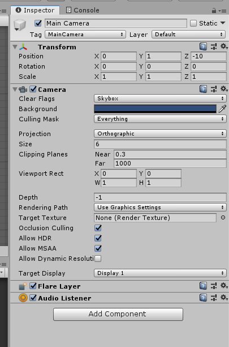Click the Add Component button
The height and width of the screenshot is (347, 229).
click(118, 314)
